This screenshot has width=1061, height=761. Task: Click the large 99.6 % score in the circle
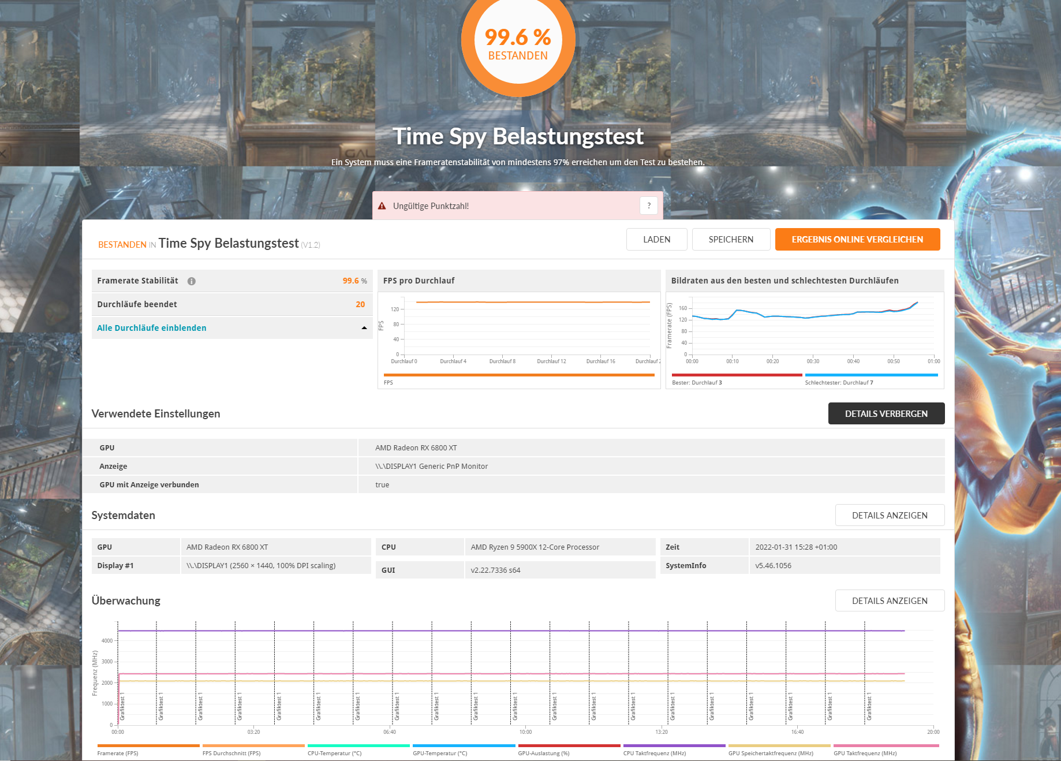tap(518, 37)
